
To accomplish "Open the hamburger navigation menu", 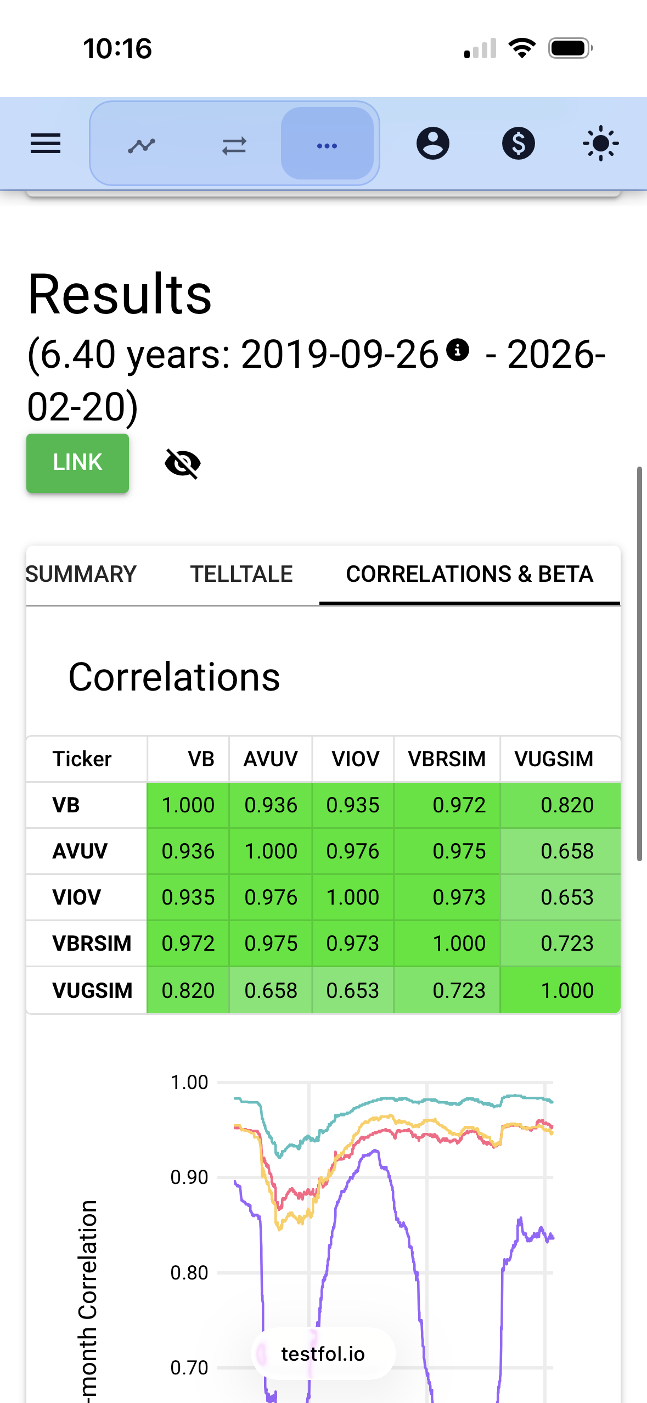I will (46, 144).
